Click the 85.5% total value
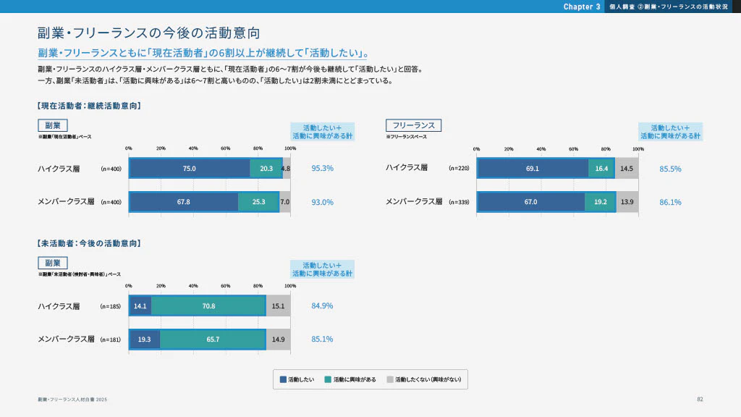 click(670, 169)
